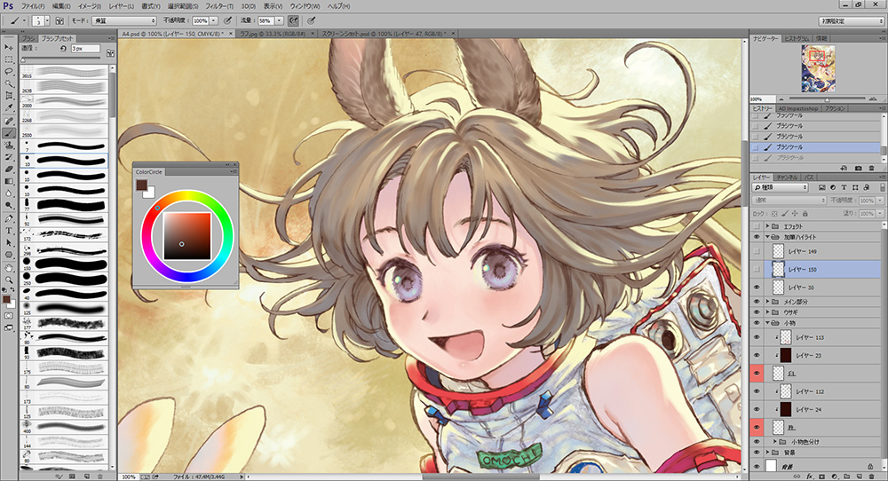The image size is (888, 481).
Task: Select the Rectangular Marquee tool
Action: click(x=9, y=59)
